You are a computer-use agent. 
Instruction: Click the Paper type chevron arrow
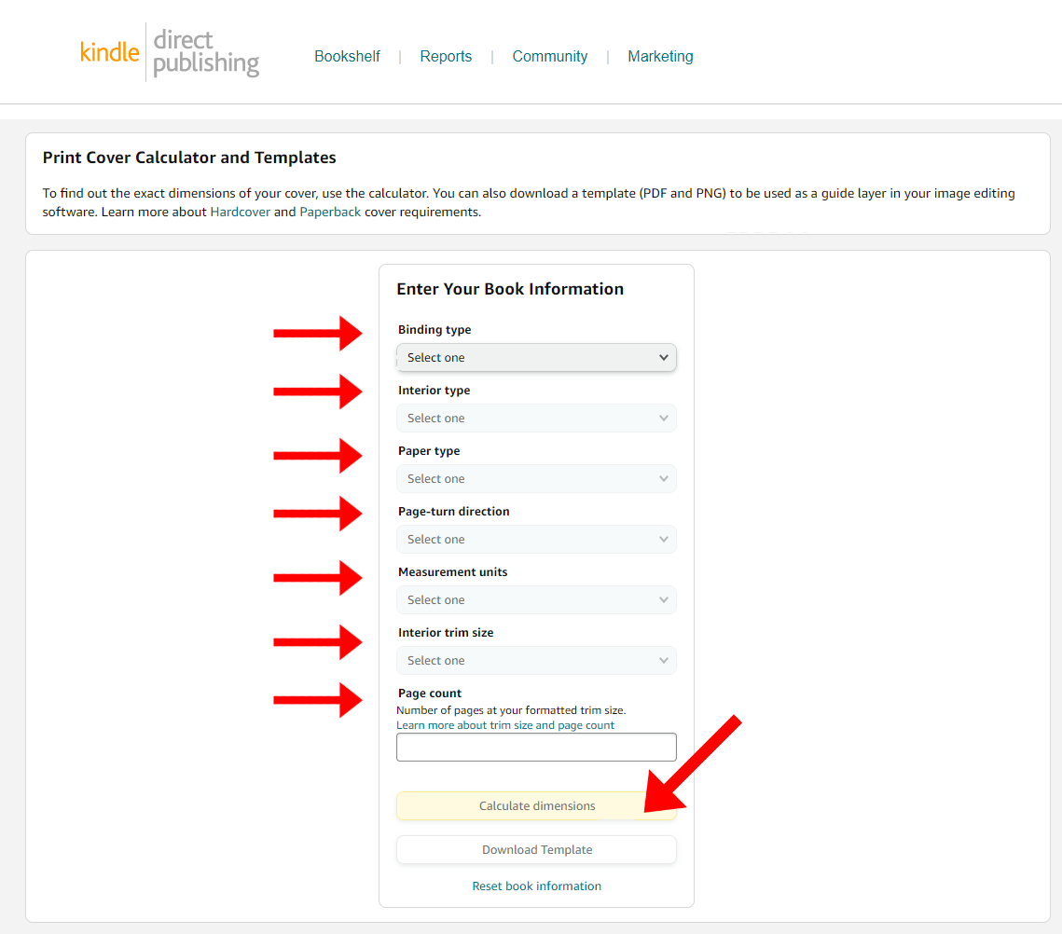[x=664, y=478]
